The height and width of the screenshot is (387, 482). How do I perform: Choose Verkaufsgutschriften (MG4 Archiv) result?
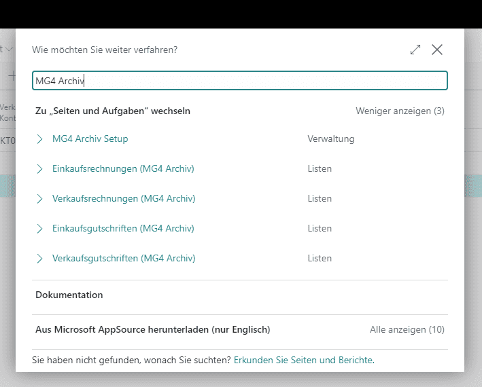[x=124, y=259]
